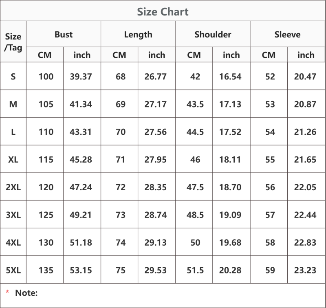
Task: Select the Bust column header
Action: (x=64, y=35)
